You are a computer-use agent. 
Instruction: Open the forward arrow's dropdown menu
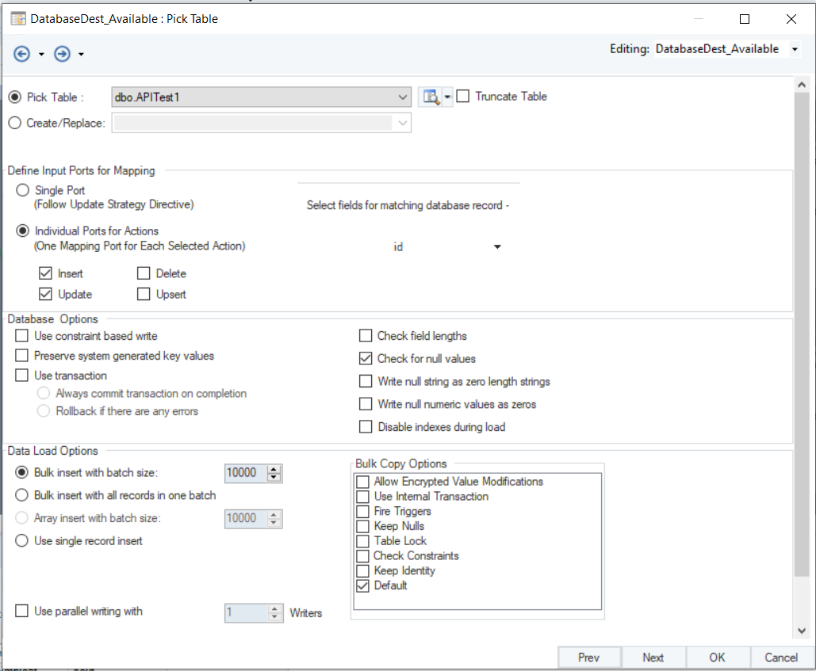(74, 54)
